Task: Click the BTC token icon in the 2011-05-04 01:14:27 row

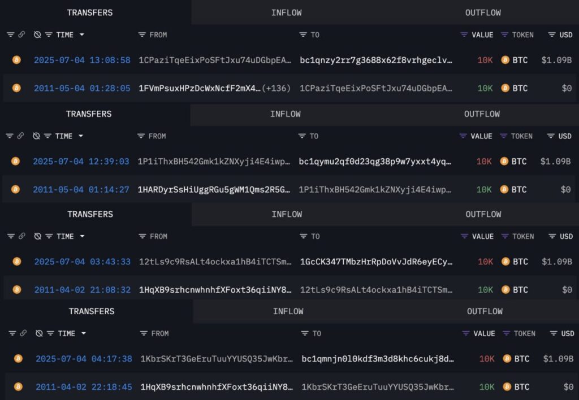Action: [504, 189]
